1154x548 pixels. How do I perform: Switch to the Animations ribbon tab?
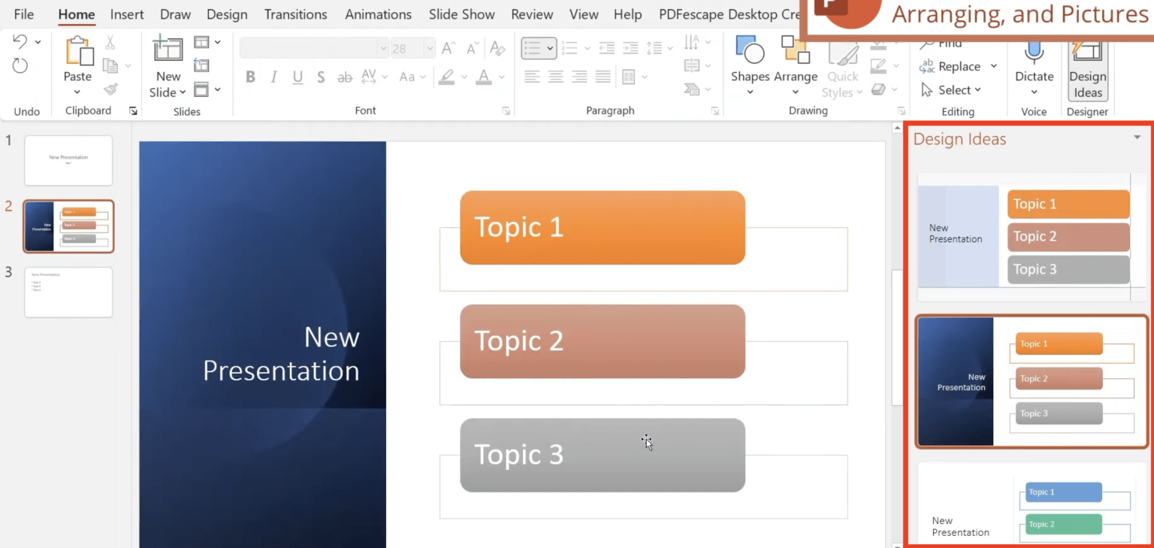click(378, 14)
